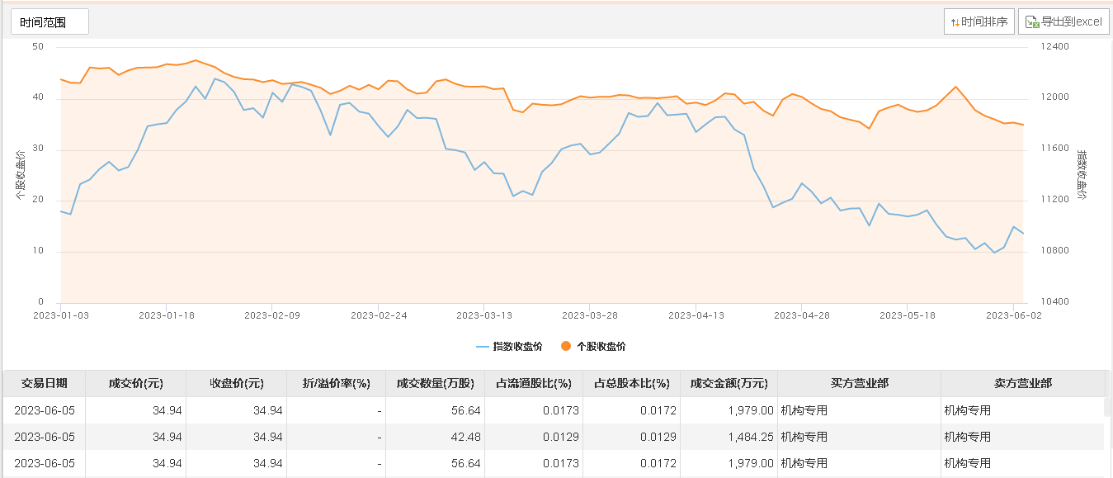Sort by the 成交价(元) column header
This screenshot has width=1113, height=478.
[135, 384]
